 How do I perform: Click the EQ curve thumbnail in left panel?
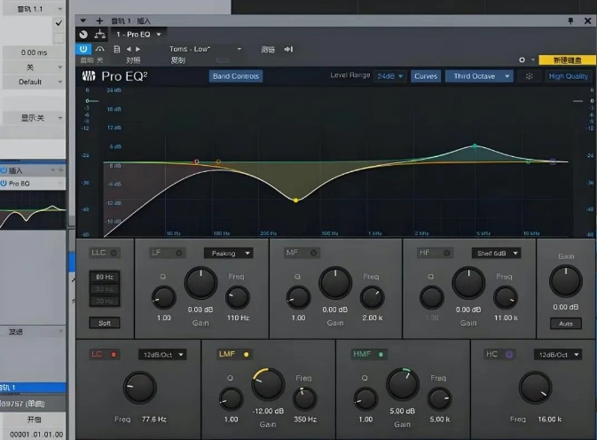[33, 210]
